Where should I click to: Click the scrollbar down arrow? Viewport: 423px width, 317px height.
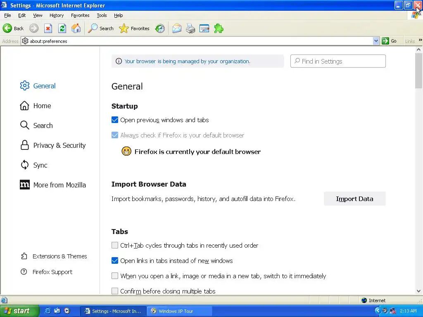(418, 291)
